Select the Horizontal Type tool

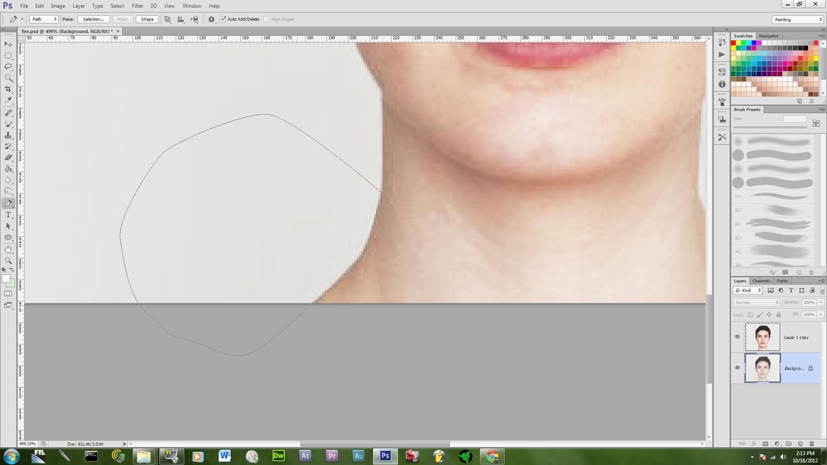[x=8, y=215]
